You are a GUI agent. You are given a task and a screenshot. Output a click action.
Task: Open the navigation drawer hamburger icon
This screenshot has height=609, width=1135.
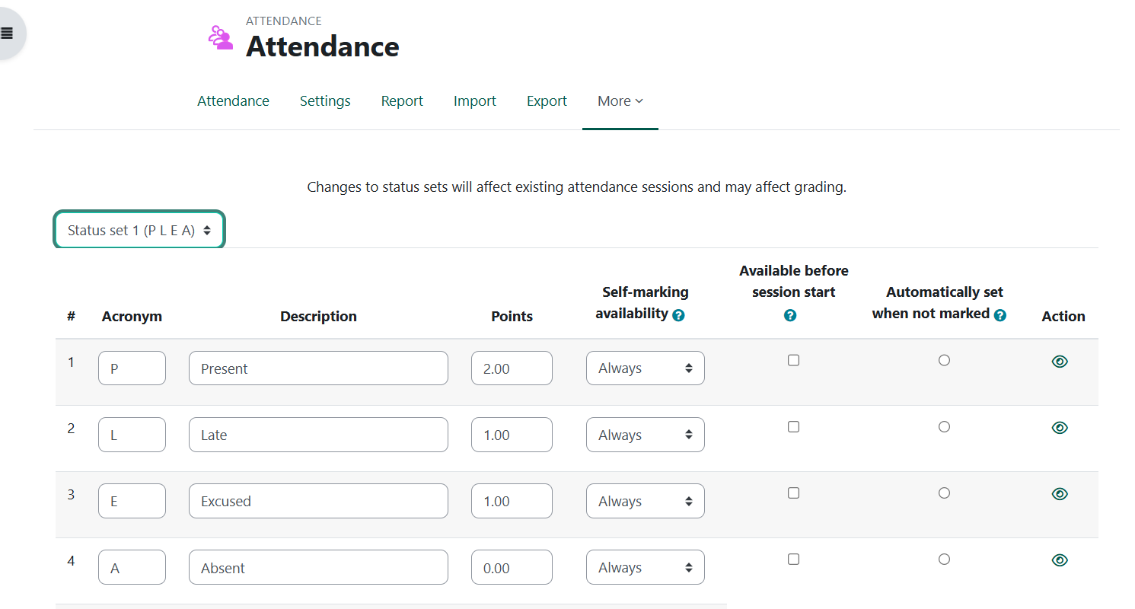[x=8, y=33]
